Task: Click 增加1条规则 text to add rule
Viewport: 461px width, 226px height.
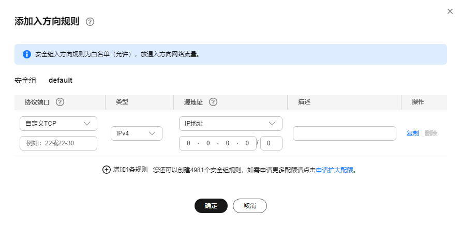Action: (130, 169)
